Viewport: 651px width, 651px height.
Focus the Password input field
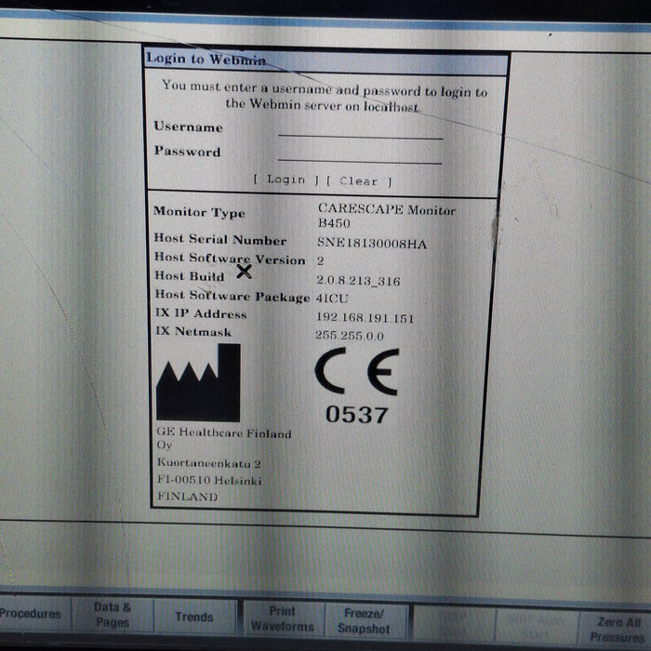(x=360, y=154)
